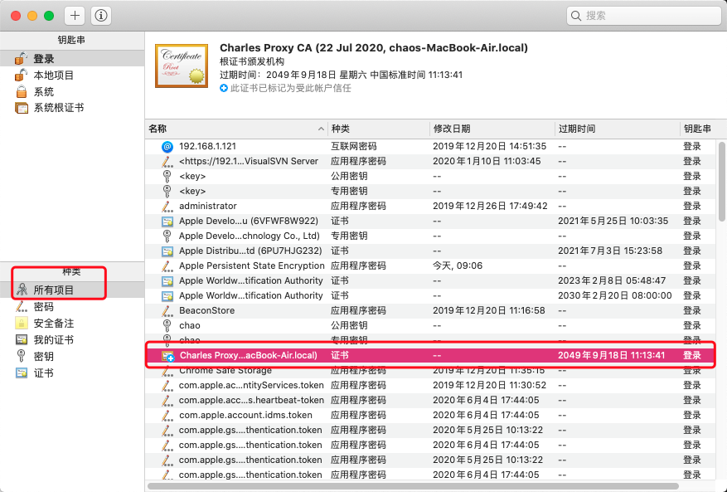Click certificate icon of Apple Distribu...td (6PU7HJG232)
The height and width of the screenshot is (492, 727).
pyautogui.click(x=167, y=251)
